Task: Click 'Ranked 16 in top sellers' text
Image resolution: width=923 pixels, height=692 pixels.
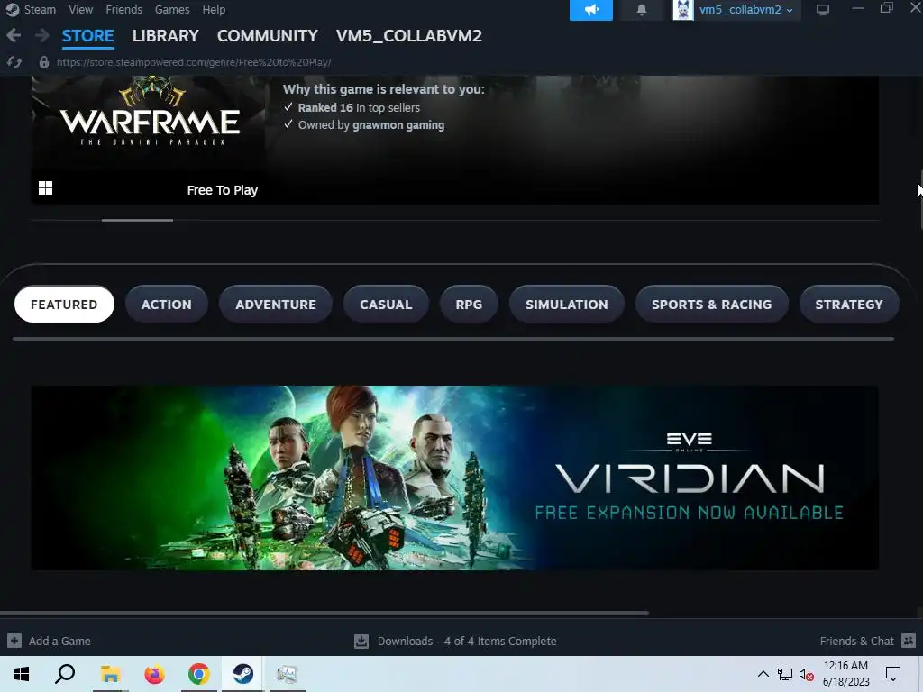Action: click(359, 108)
